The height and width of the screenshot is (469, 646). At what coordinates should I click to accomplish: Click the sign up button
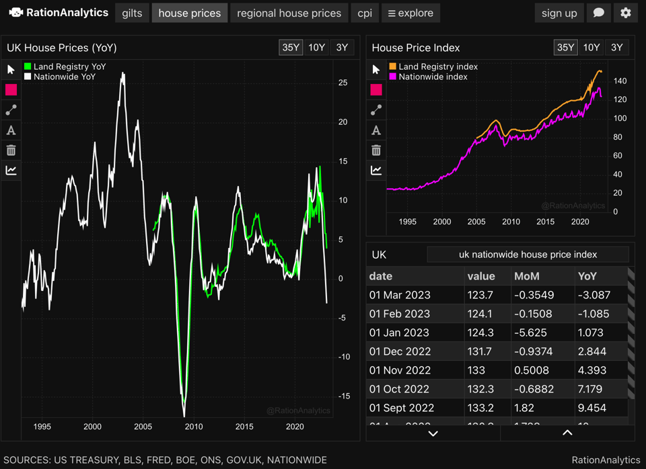(x=559, y=13)
